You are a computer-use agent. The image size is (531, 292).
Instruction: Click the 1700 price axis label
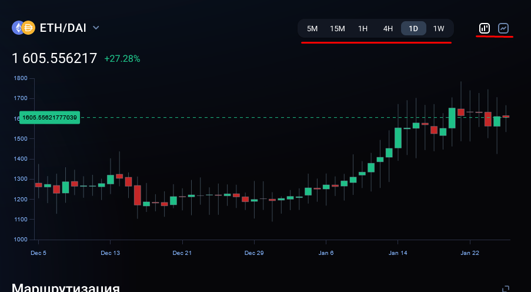click(x=21, y=98)
